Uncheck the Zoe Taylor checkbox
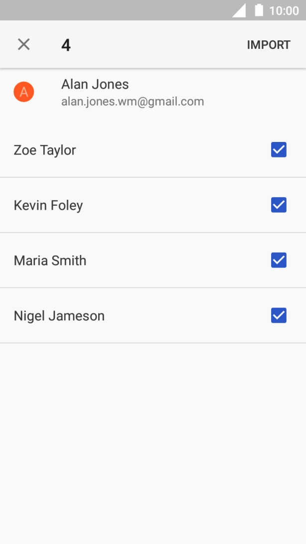 pos(279,149)
